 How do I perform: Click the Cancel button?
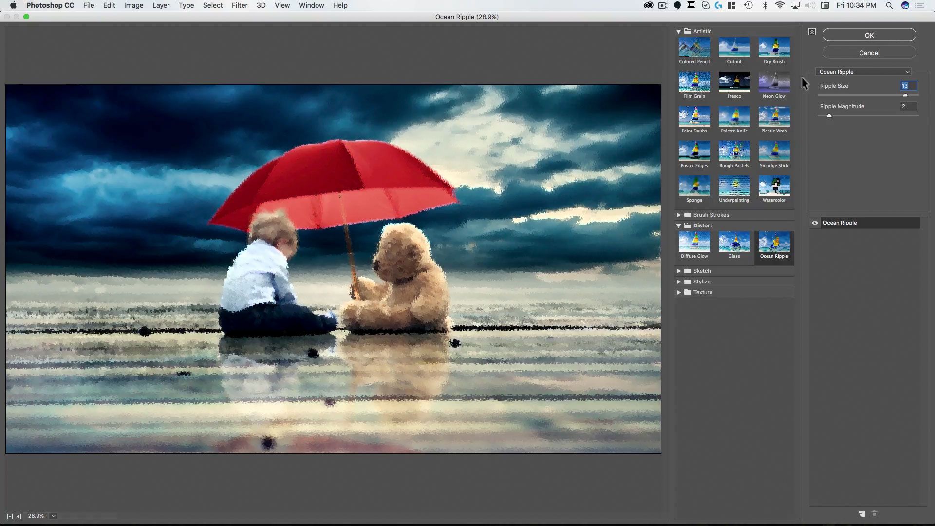(869, 53)
